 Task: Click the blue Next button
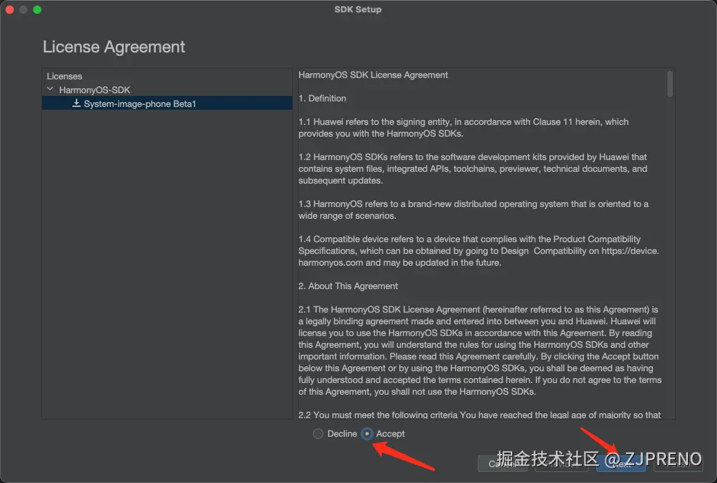click(x=621, y=464)
